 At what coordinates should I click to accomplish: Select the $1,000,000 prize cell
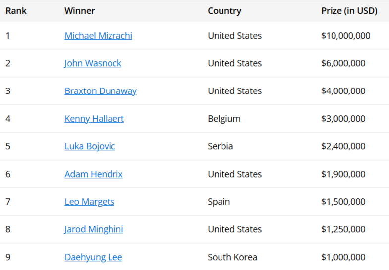pyautogui.click(x=343, y=257)
